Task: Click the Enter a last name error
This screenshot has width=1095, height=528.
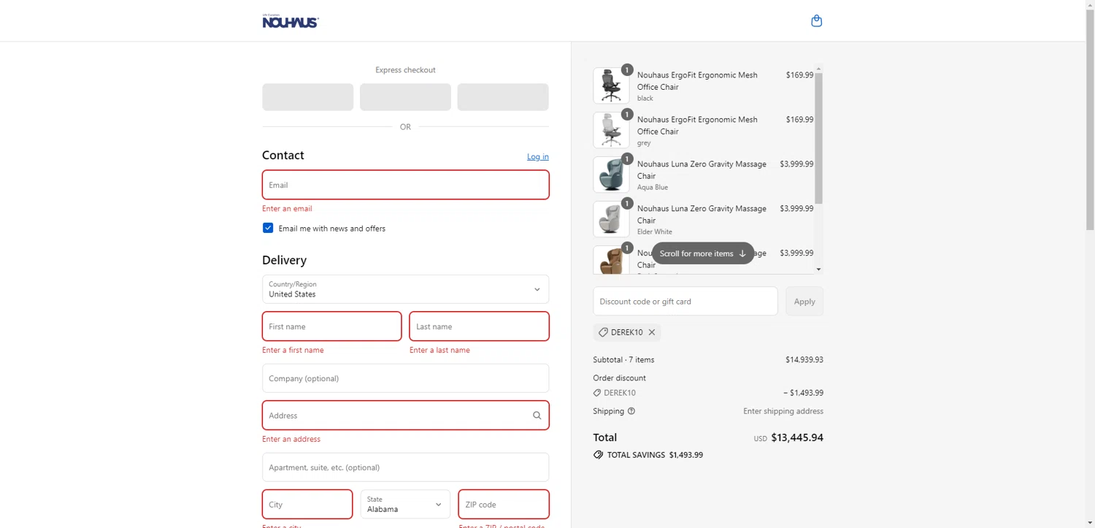Action: (439, 351)
